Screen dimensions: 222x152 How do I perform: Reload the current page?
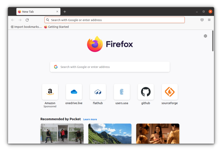[x=27, y=20]
